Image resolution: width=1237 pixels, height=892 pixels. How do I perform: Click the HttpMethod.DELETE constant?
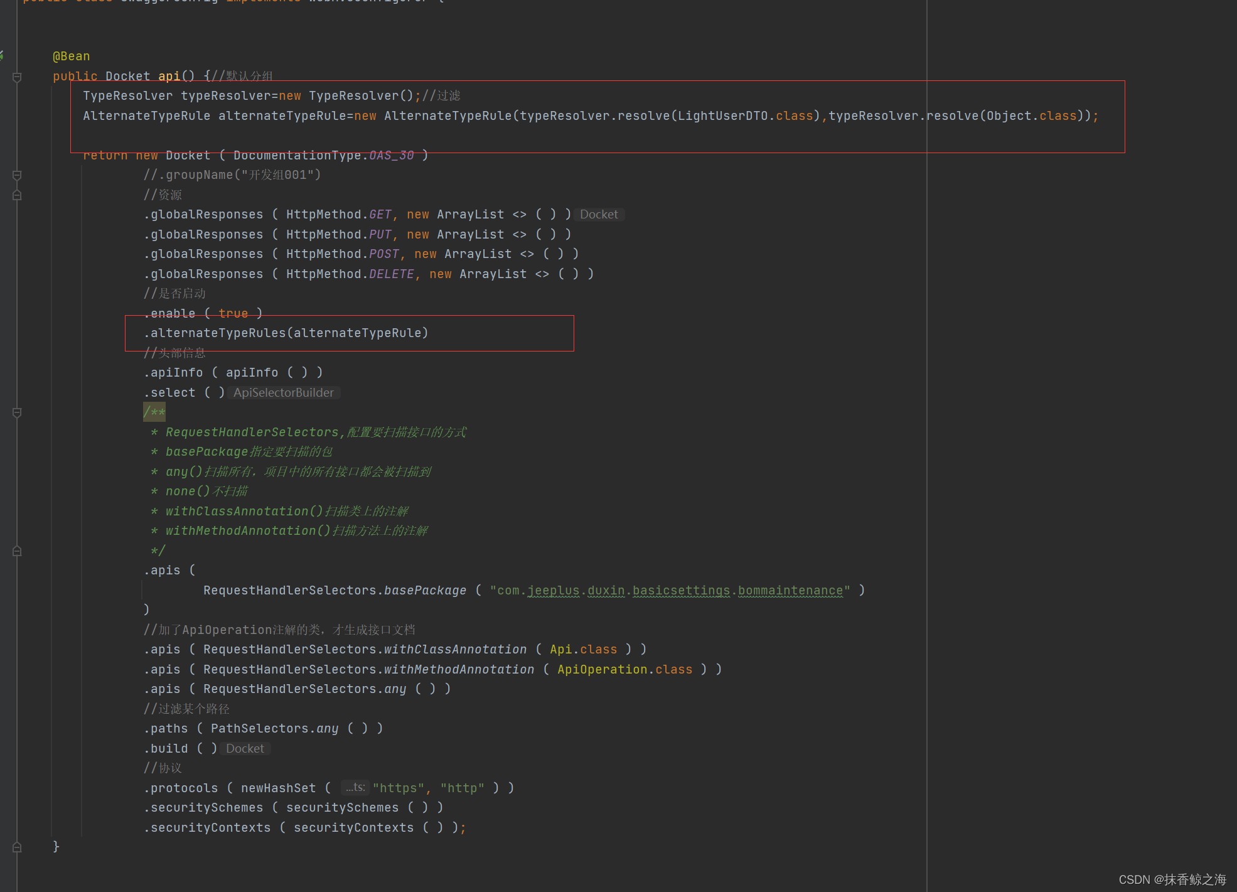392,274
